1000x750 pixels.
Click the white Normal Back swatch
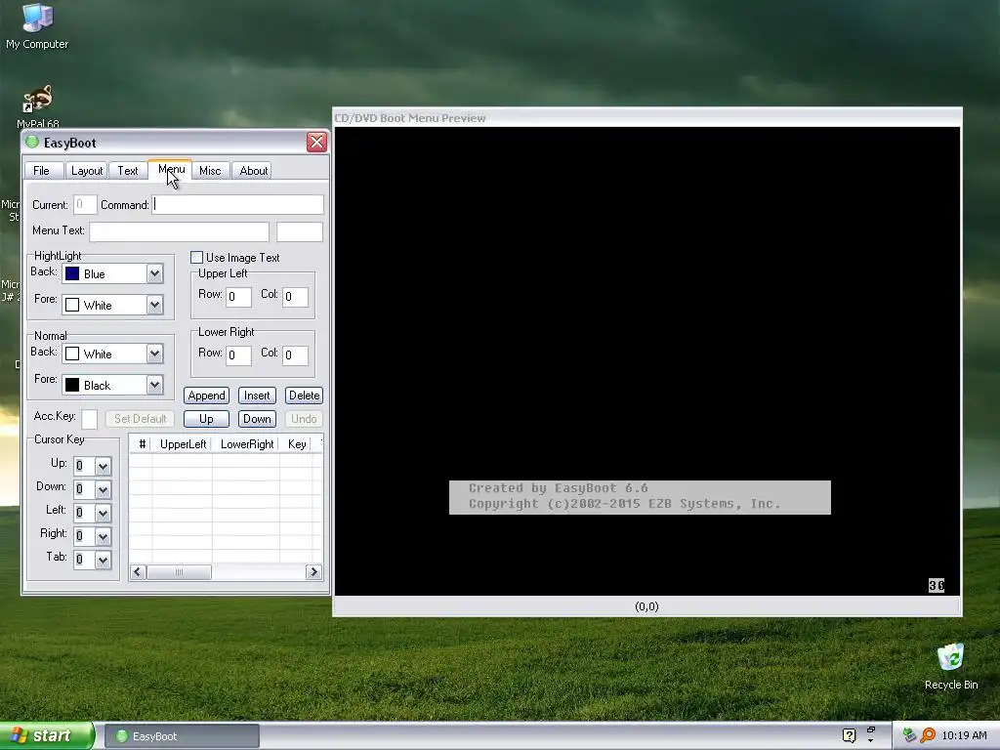[72, 354]
